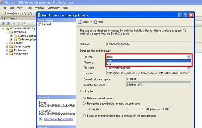Open the Window menu
202x128 pixels.
pyautogui.click(x=39, y=8)
